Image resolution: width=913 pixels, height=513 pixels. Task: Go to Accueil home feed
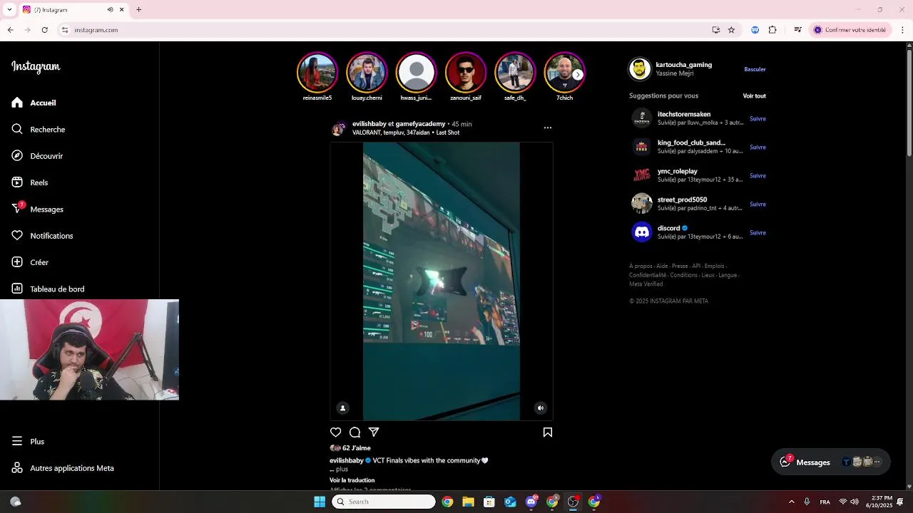coord(34,103)
